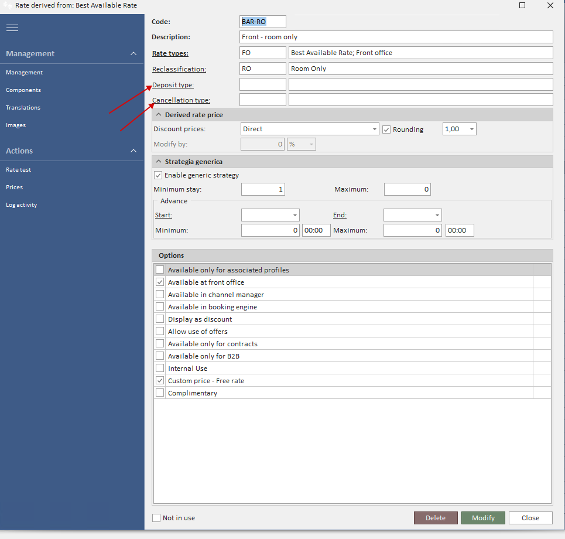Screen dimensions: 565x539
Task: Collapse the Derived rate price section
Action: pyautogui.click(x=159, y=115)
